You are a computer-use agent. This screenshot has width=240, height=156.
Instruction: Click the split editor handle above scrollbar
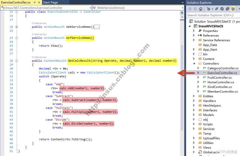(x=182, y=13)
